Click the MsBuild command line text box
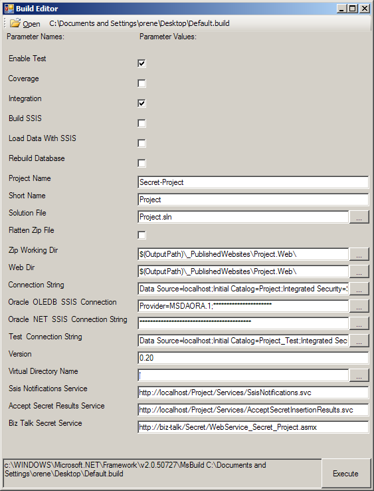The height and width of the screenshot is (491, 374). click(162, 473)
